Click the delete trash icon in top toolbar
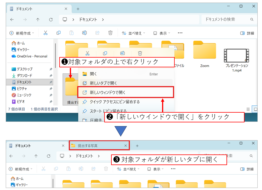The image size is (262, 190). (110, 33)
